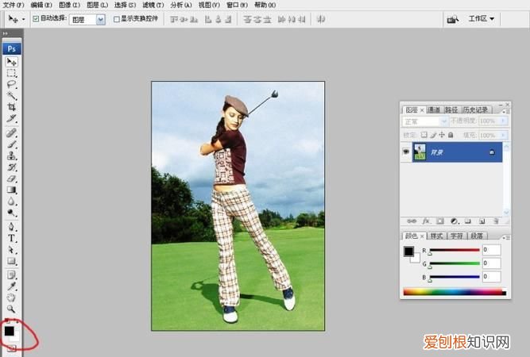This screenshot has height=357, width=530.
Task: Click the foreground color swatch in toolbox
Action: 9,331
